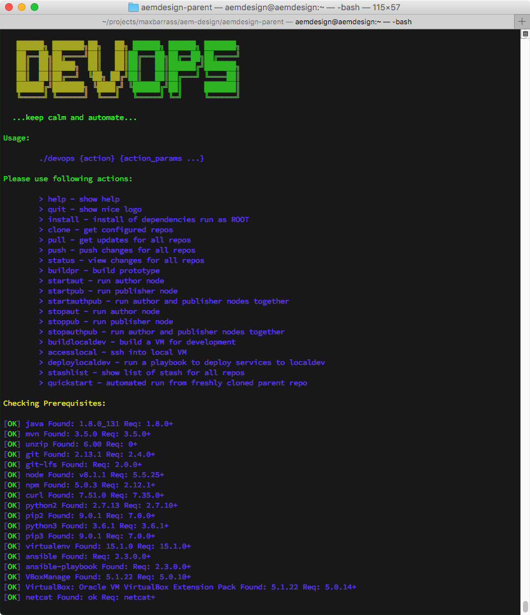The image size is (530, 615).
Task: Click 'Please use following actions:' line
Action: tap(68, 179)
